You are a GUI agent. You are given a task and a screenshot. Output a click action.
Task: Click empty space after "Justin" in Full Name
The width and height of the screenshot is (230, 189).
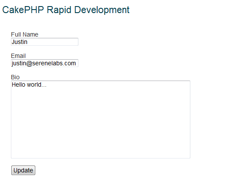[x=53, y=42]
